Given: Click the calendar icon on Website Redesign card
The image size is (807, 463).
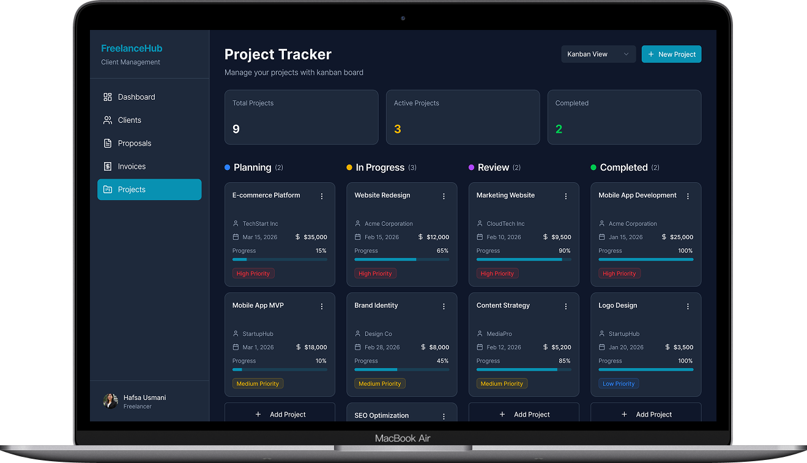Looking at the screenshot, I should (359, 237).
